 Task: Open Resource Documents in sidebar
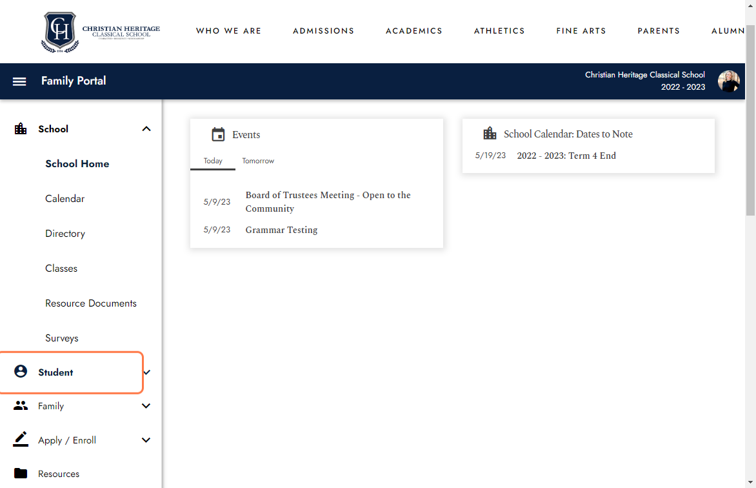(91, 303)
